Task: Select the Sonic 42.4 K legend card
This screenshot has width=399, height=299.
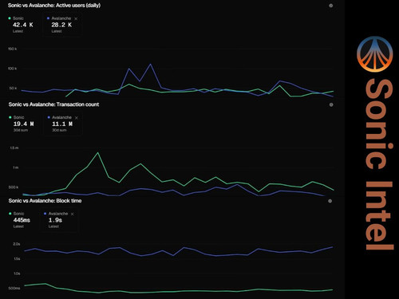Action: [x=23, y=25]
